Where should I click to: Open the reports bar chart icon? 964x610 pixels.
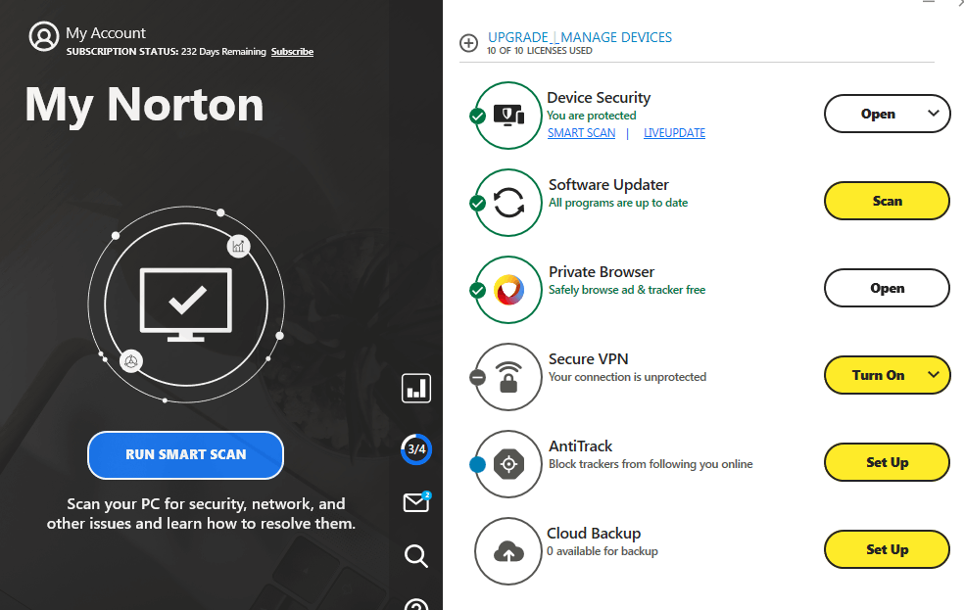[x=416, y=389]
